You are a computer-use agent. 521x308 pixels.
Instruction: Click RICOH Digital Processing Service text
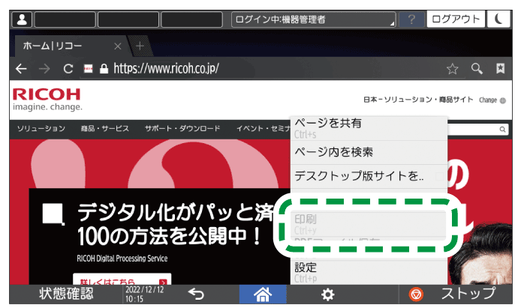pyautogui.click(x=122, y=259)
